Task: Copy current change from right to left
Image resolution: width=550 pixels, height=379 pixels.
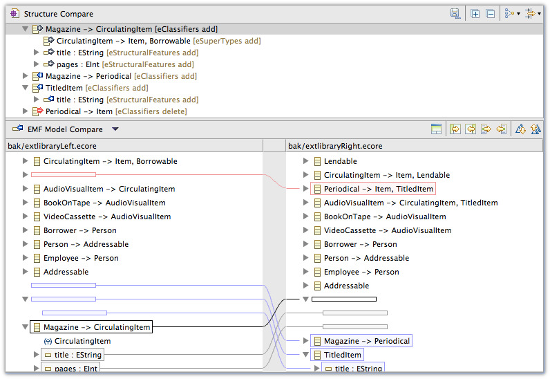Action: 501,129
